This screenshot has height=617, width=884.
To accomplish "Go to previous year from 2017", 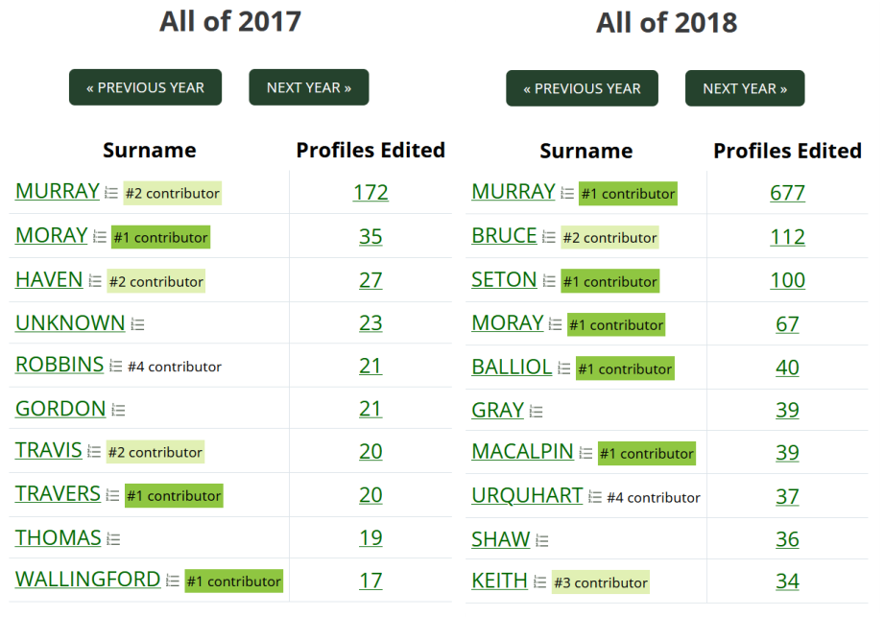I will [146, 87].
